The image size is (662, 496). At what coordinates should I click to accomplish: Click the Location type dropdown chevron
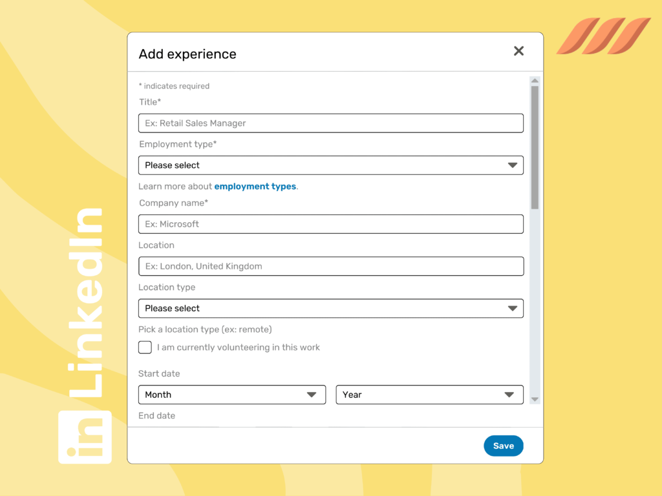click(x=512, y=308)
